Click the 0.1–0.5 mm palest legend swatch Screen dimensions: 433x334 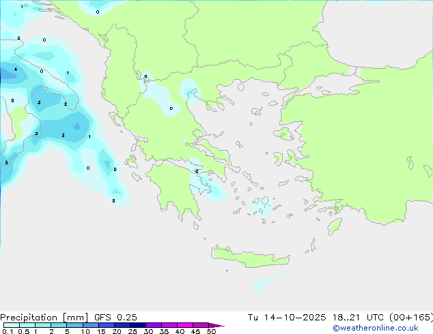[x=12, y=325]
